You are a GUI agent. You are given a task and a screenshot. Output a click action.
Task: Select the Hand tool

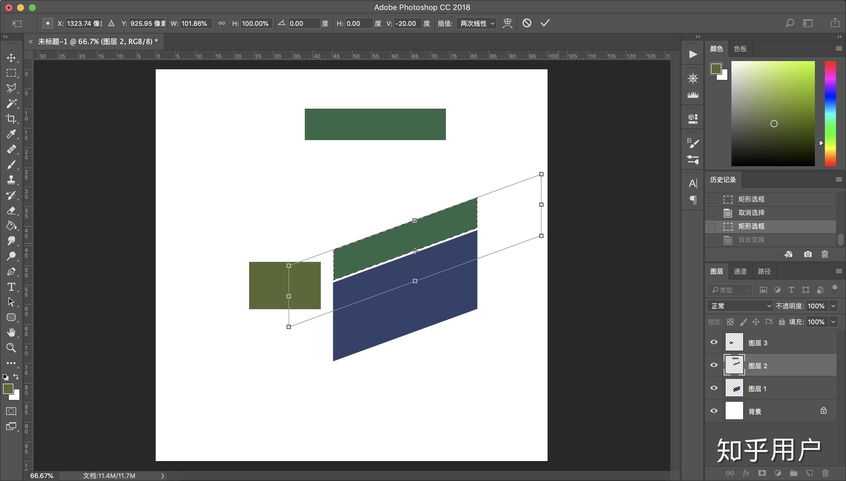point(11,332)
